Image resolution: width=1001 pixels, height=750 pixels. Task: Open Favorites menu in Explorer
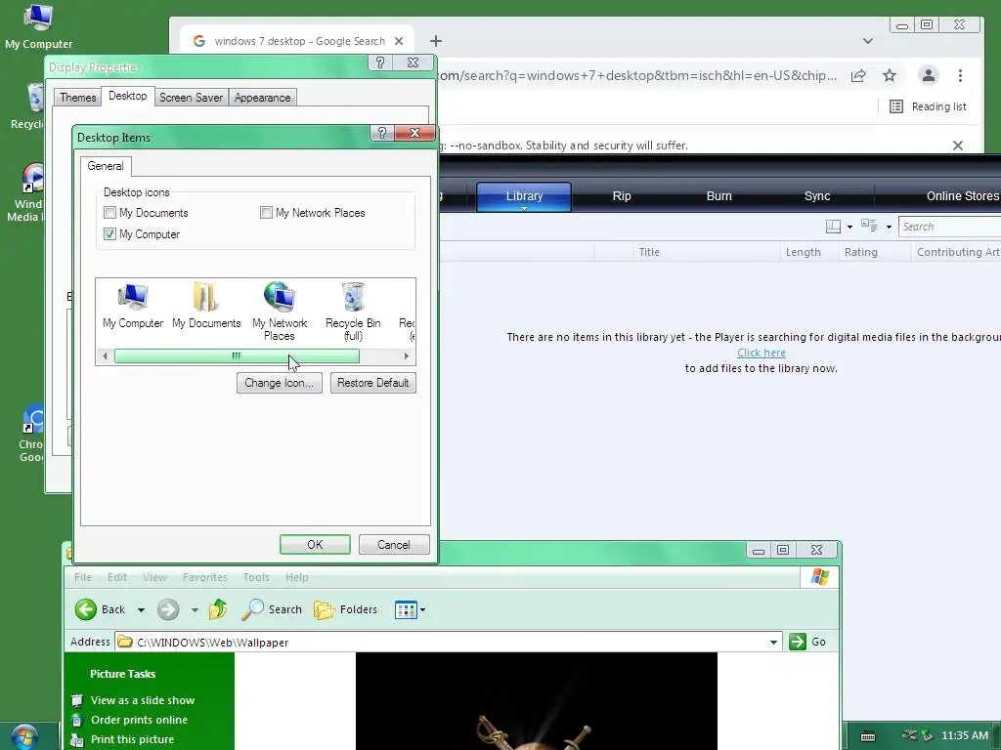click(x=205, y=577)
